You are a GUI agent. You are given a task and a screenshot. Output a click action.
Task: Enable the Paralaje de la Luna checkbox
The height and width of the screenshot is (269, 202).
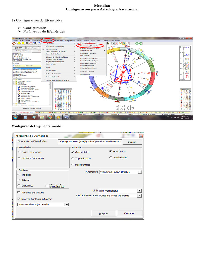19,193
